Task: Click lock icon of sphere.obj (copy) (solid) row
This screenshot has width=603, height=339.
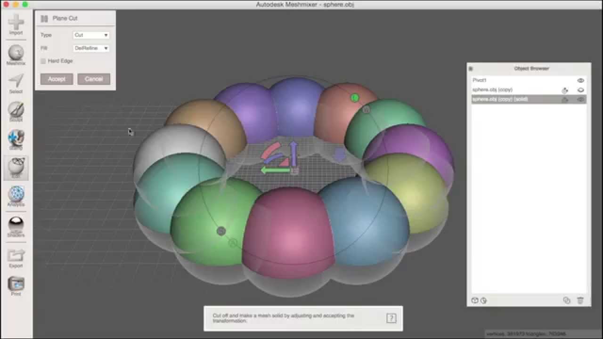Action: [565, 99]
